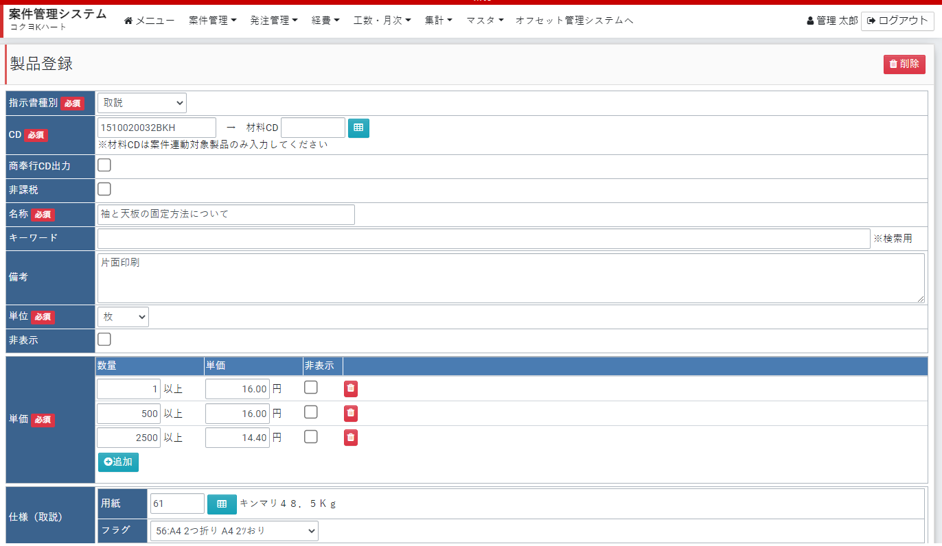Open the 単位 dropdown showing 枚

123,317
